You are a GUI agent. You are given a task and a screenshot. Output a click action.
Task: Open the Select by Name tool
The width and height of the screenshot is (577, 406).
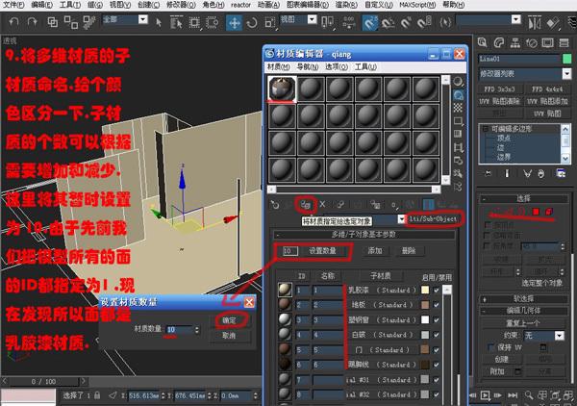(x=176, y=23)
